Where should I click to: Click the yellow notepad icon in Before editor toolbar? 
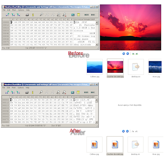78,15
